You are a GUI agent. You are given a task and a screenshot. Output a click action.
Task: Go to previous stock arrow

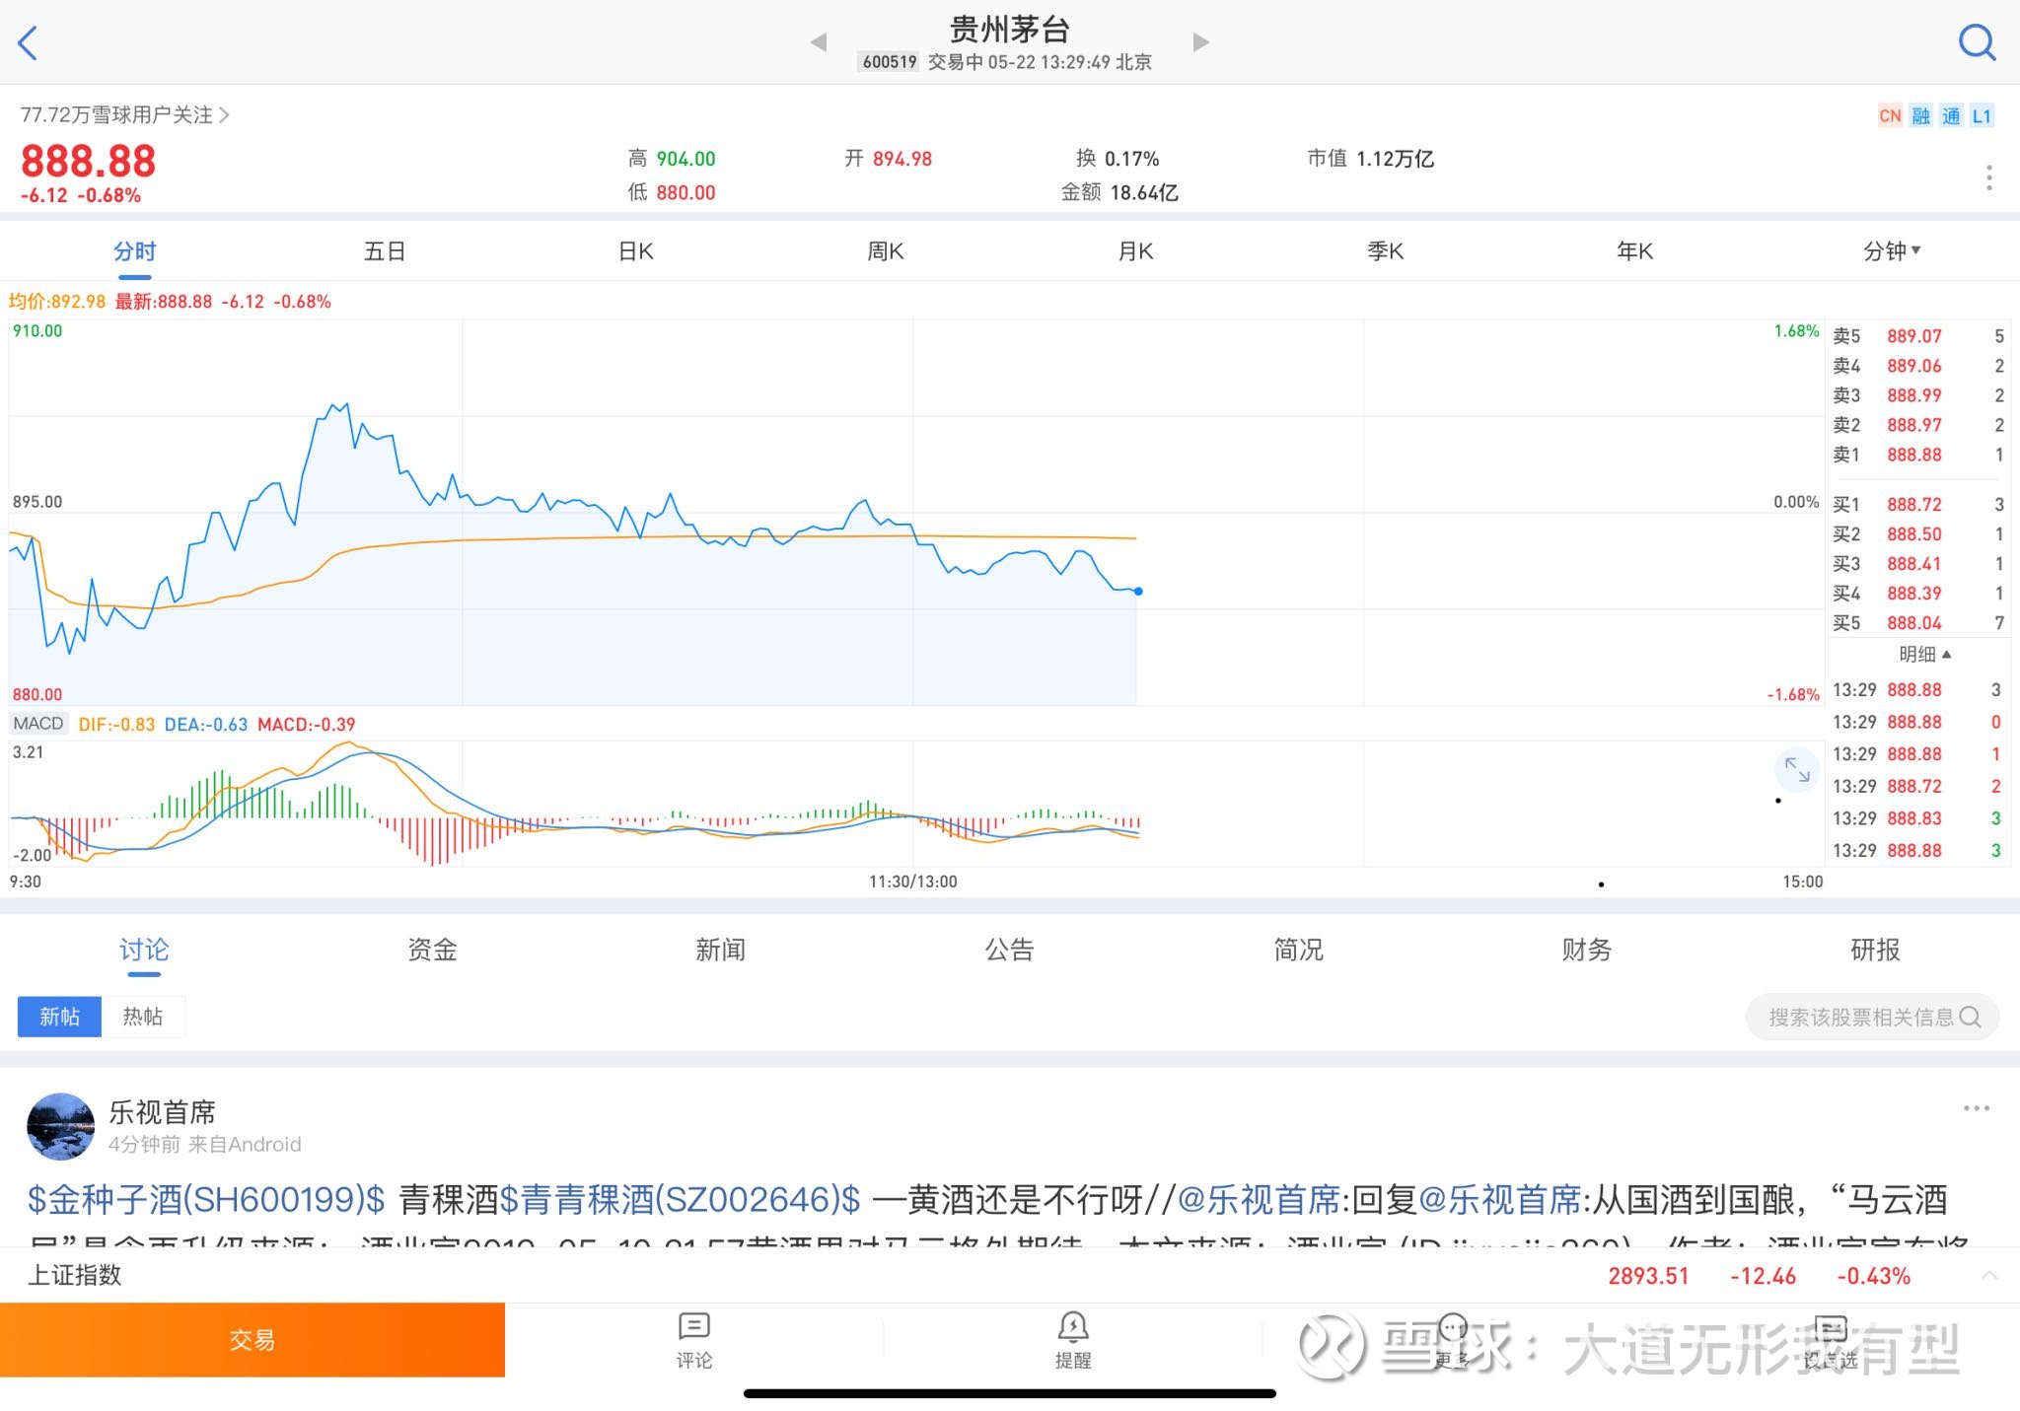click(x=818, y=42)
